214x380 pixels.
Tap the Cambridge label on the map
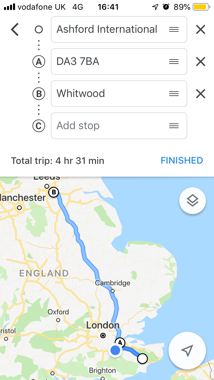113,283
